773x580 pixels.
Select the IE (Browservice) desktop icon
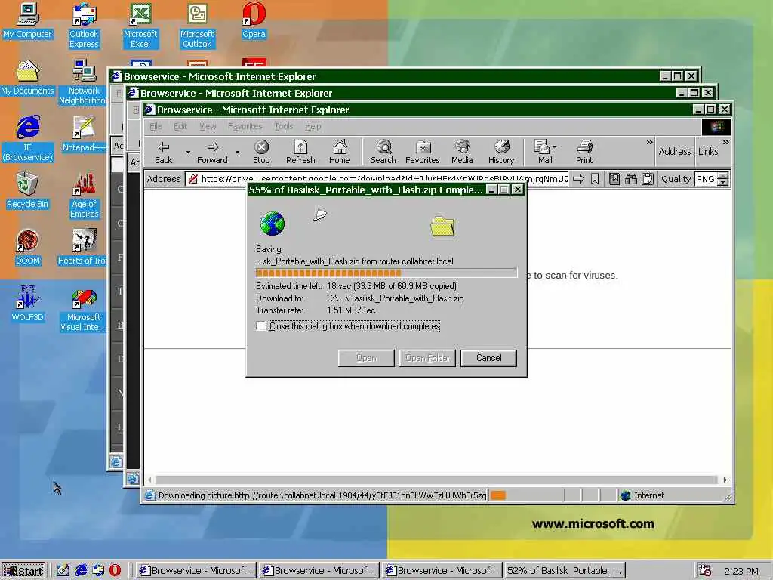pos(28,139)
